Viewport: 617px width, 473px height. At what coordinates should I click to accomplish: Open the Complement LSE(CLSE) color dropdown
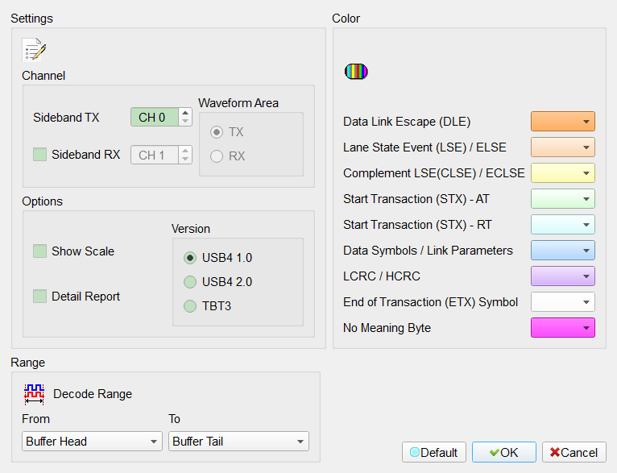click(563, 173)
